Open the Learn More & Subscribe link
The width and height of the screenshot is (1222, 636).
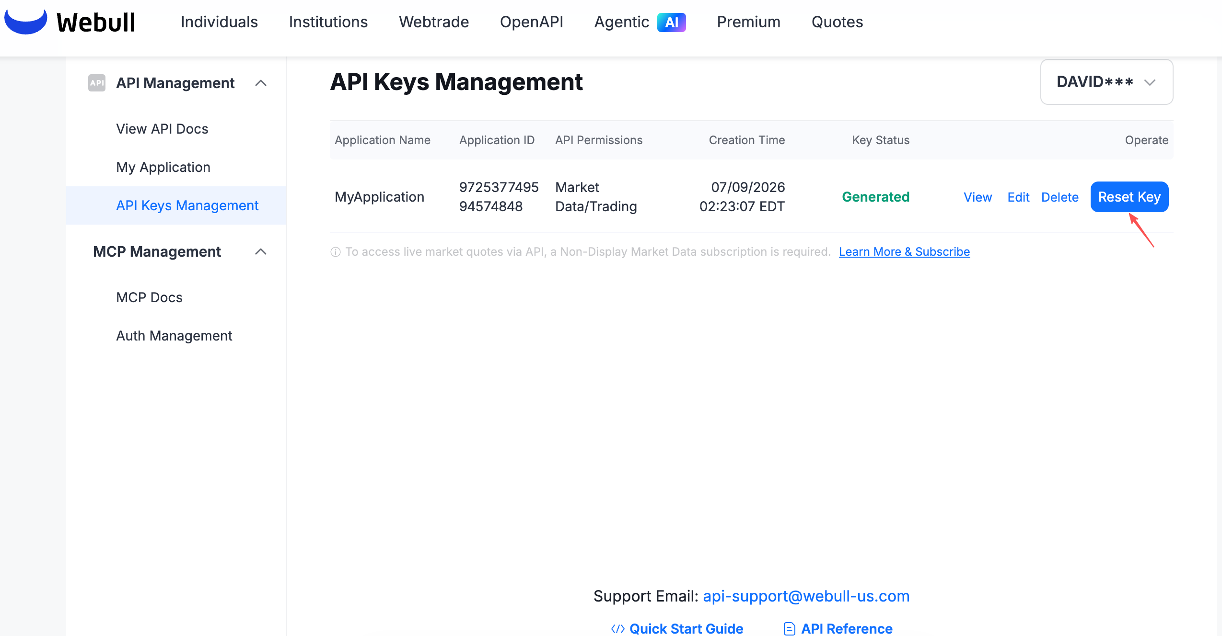click(904, 252)
